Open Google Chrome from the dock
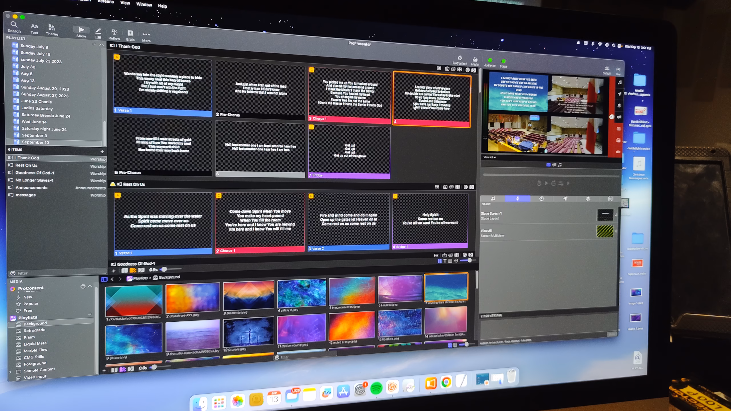Image resolution: width=731 pixels, height=411 pixels. pyautogui.click(x=446, y=382)
